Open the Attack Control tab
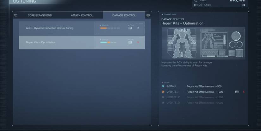This screenshot has width=261, height=131. 82,15
